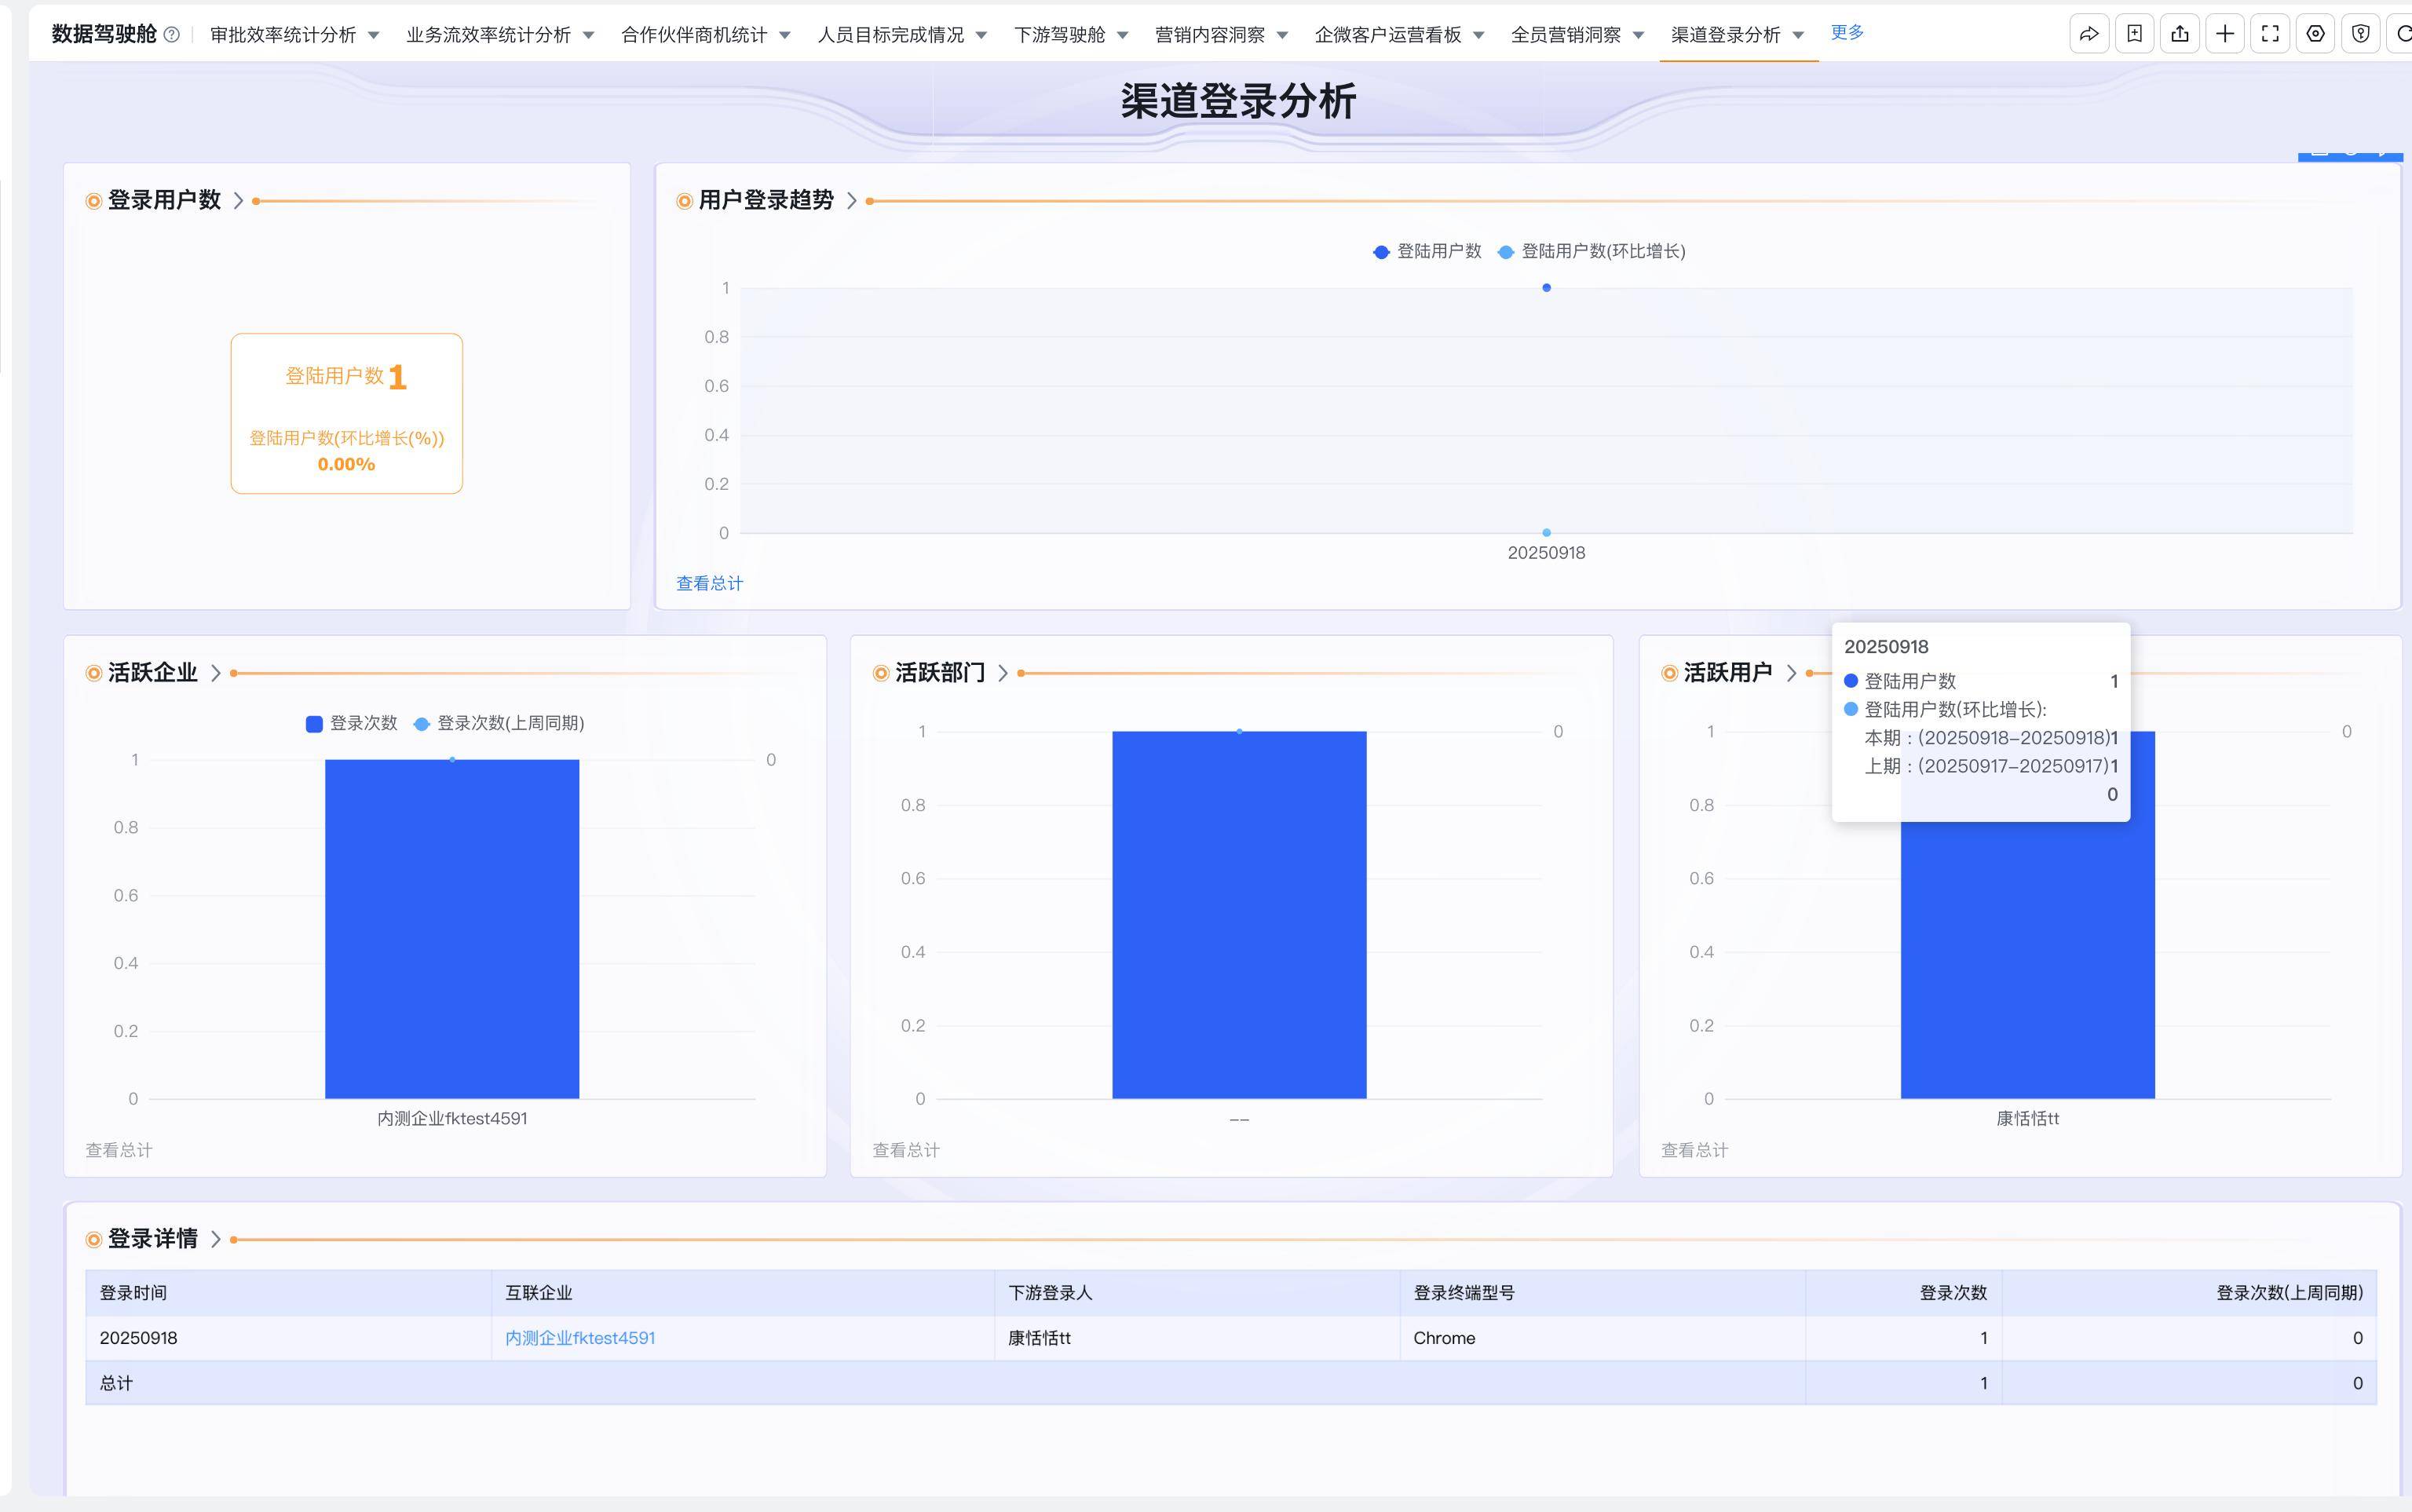The width and height of the screenshot is (2412, 1512).
Task: Click the 更多 tabs link
Action: [x=1847, y=33]
